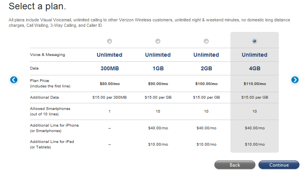The image size is (308, 174).
Task: Click the 1GB data amount heading
Action: click(x=158, y=68)
